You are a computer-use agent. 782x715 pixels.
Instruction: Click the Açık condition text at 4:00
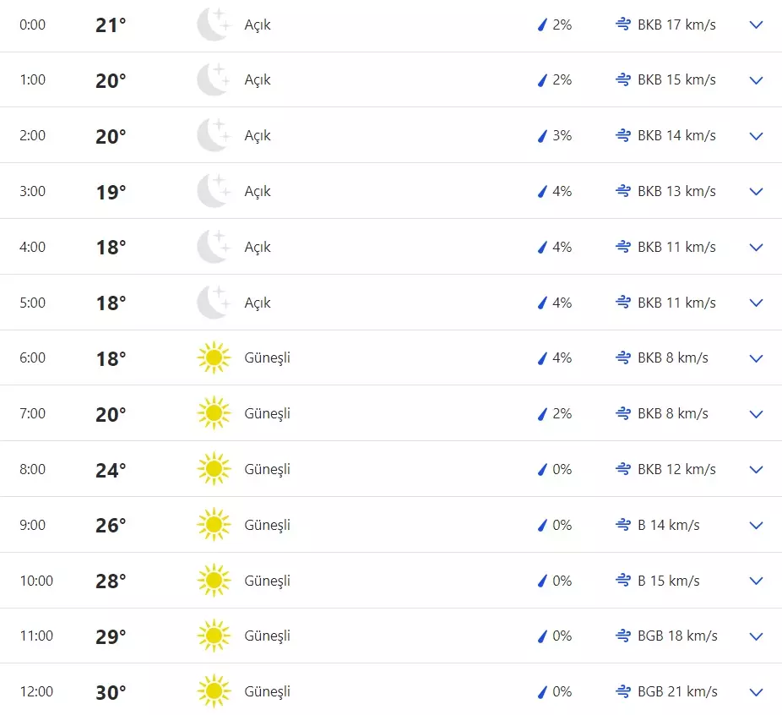[x=258, y=247]
